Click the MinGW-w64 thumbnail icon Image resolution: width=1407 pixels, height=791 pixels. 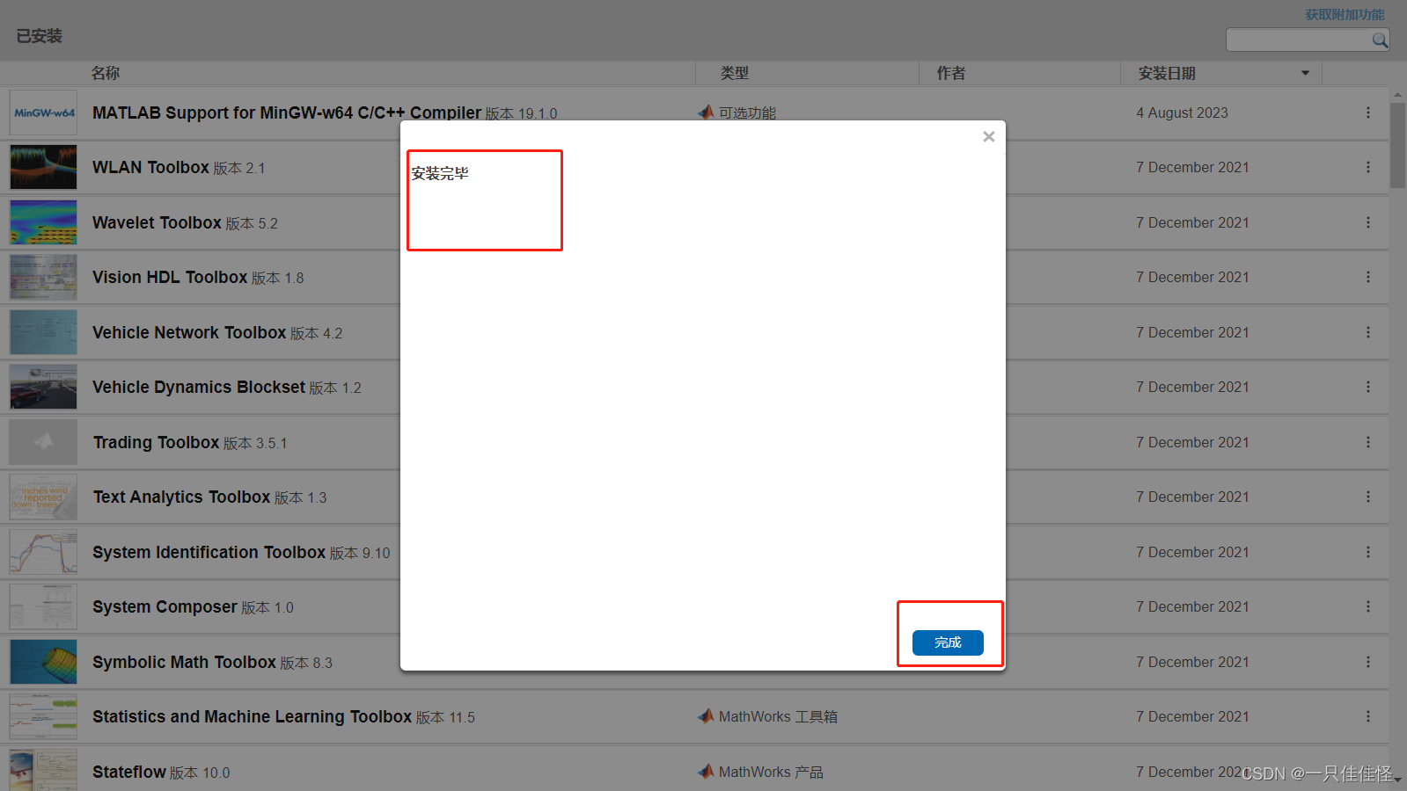click(43, 112)
